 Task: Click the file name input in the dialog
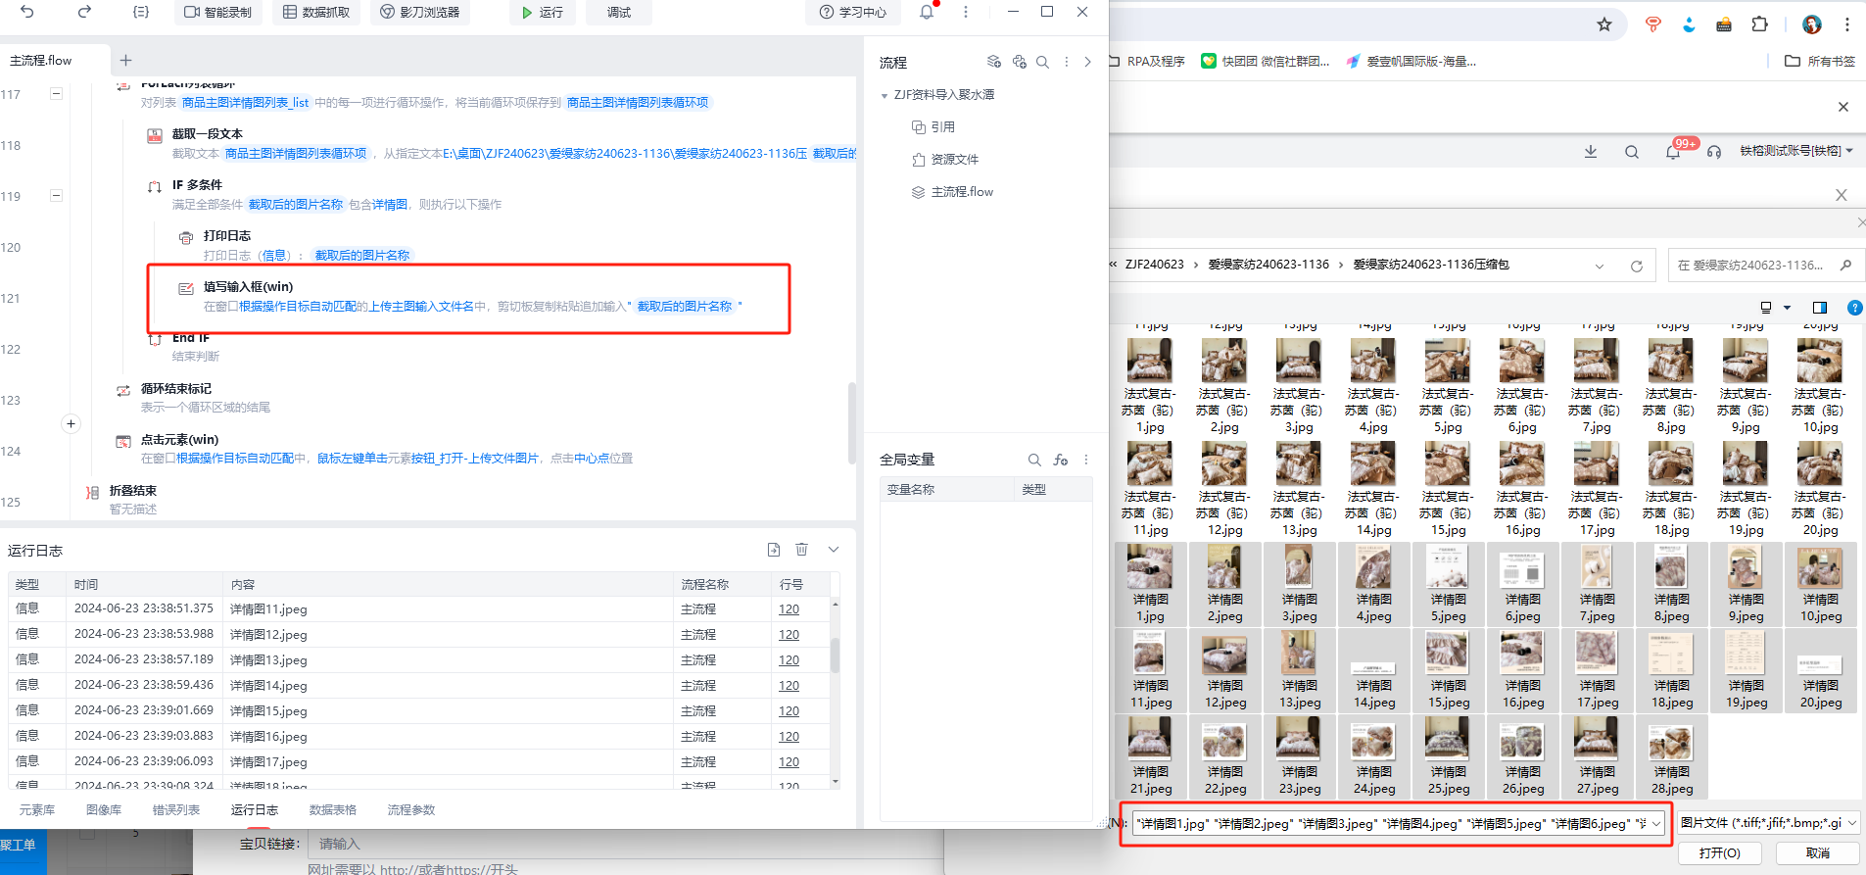(x=1399, y=824)
